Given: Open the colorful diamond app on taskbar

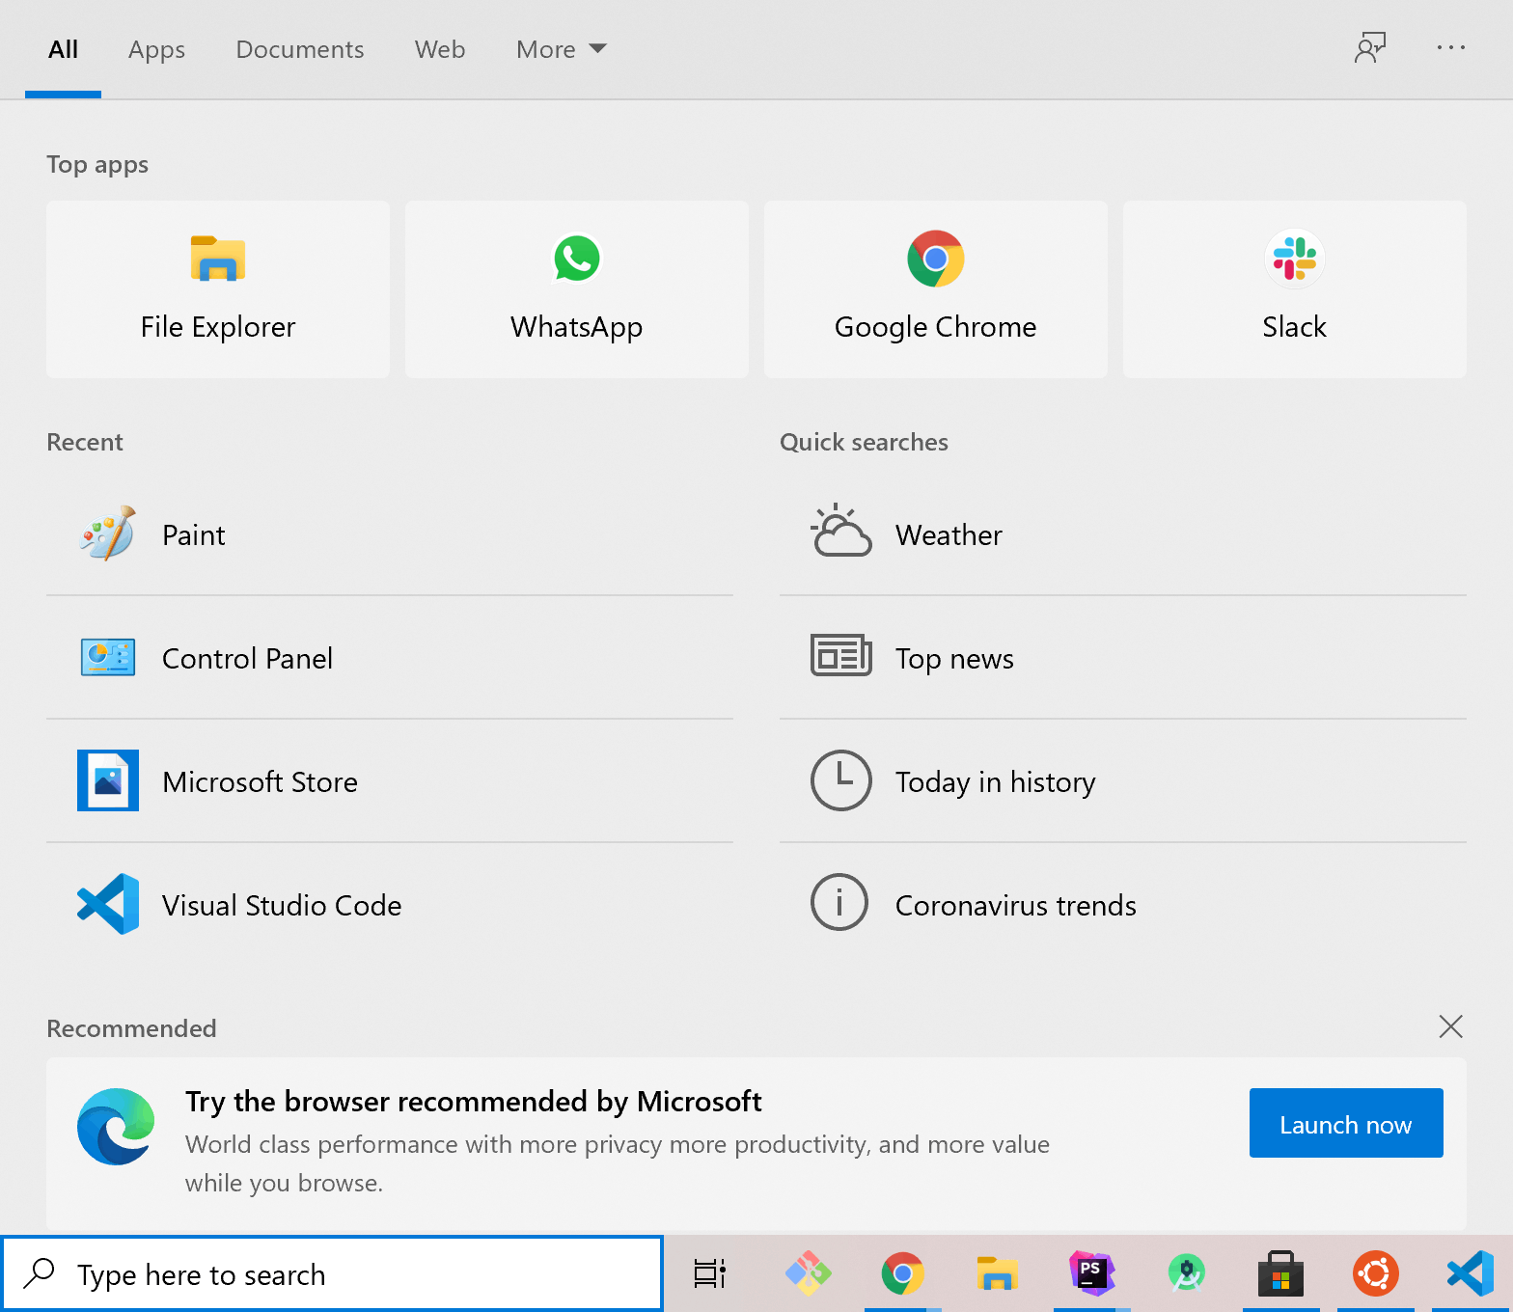Looking at the screenshot, I should 809,1274.
